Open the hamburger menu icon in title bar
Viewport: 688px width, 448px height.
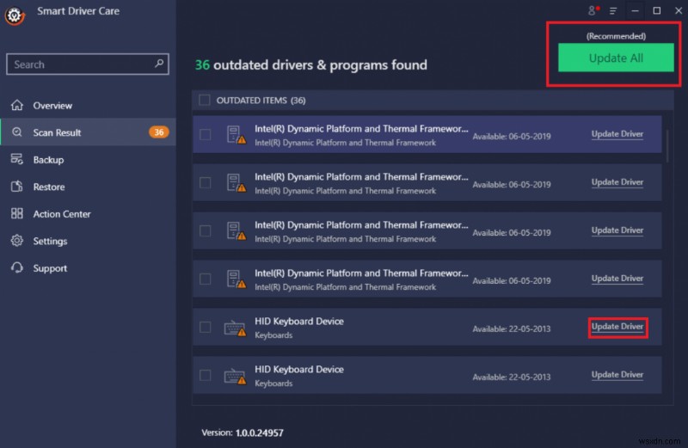613,11
